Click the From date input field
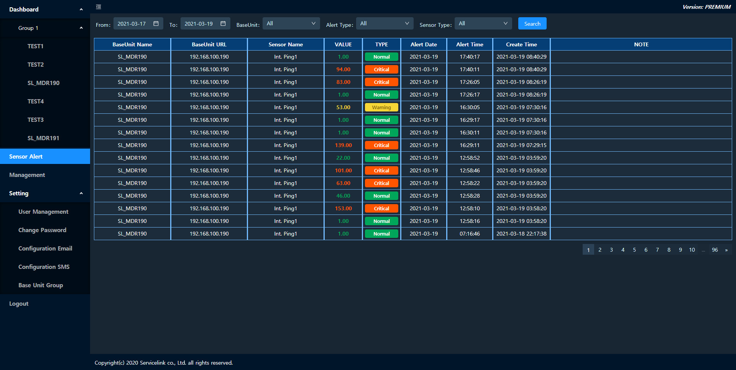The image size is (736, 370). (132, 24)
